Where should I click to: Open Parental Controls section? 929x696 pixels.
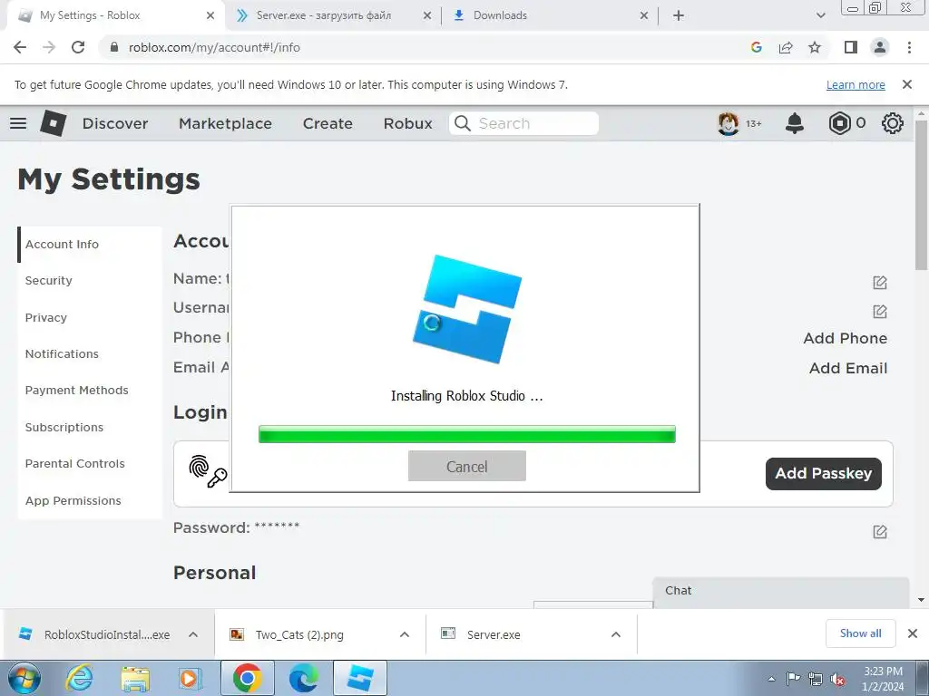(90, 464)
